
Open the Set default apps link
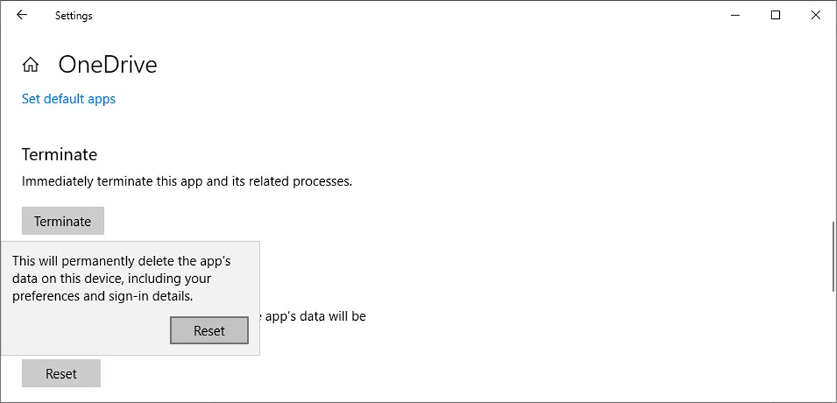click(x=68, y=99)
